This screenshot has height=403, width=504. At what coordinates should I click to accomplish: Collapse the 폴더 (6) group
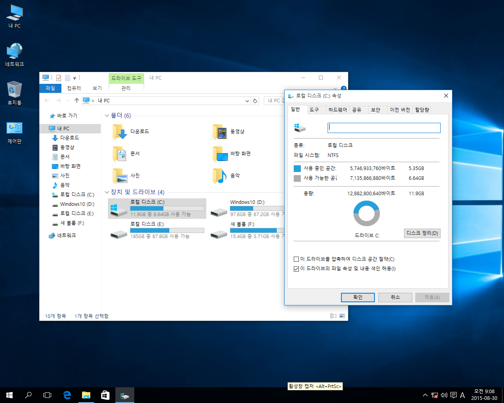click(107, 116)
